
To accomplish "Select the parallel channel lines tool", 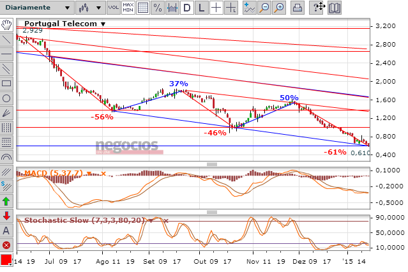I will (6, 69).
